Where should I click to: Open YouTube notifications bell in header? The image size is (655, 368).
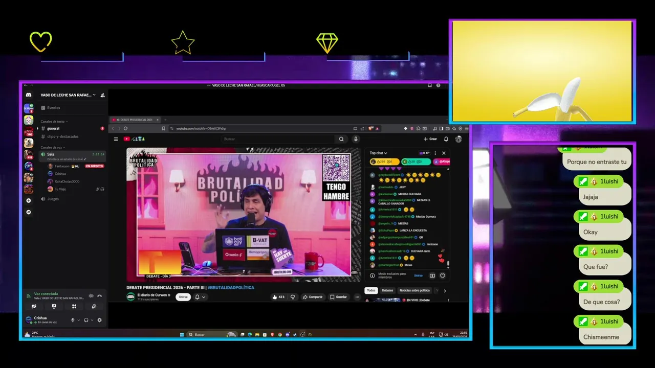tap(446, 139)
